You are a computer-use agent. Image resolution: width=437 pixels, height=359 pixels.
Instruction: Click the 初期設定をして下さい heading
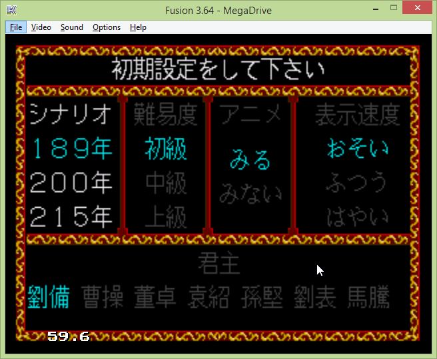click(x=218, y=69)
